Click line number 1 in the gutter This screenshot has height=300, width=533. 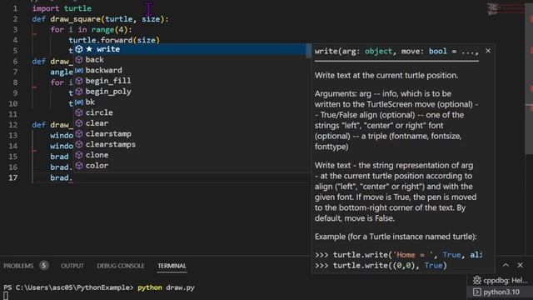click(15, 8)
